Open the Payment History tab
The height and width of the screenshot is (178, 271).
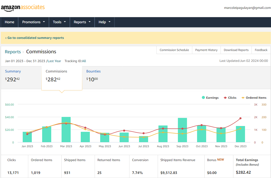[x=206, y=50]
